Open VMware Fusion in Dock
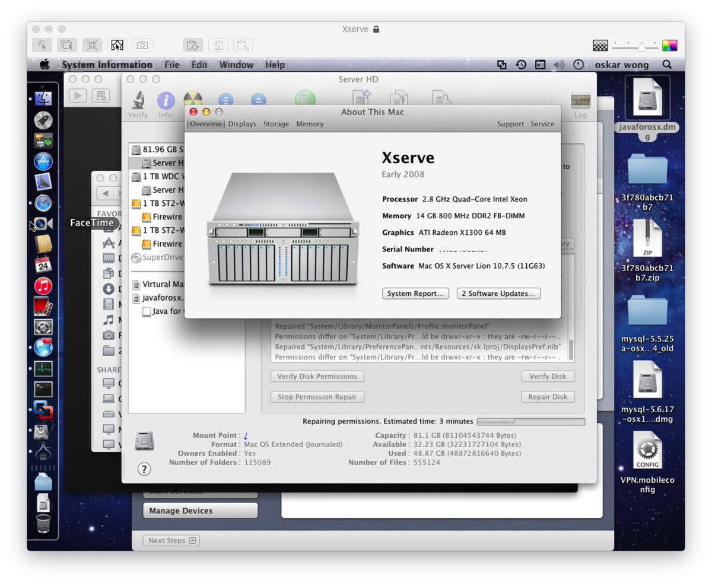This screenshot has width=712, height=583. click(43, 410)
